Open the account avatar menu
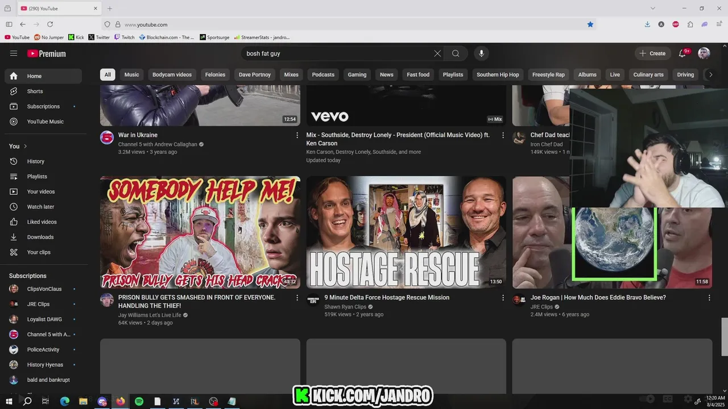The height and width of the screenshot is (409, 728). pyautogui.click(x=704, y=53)
